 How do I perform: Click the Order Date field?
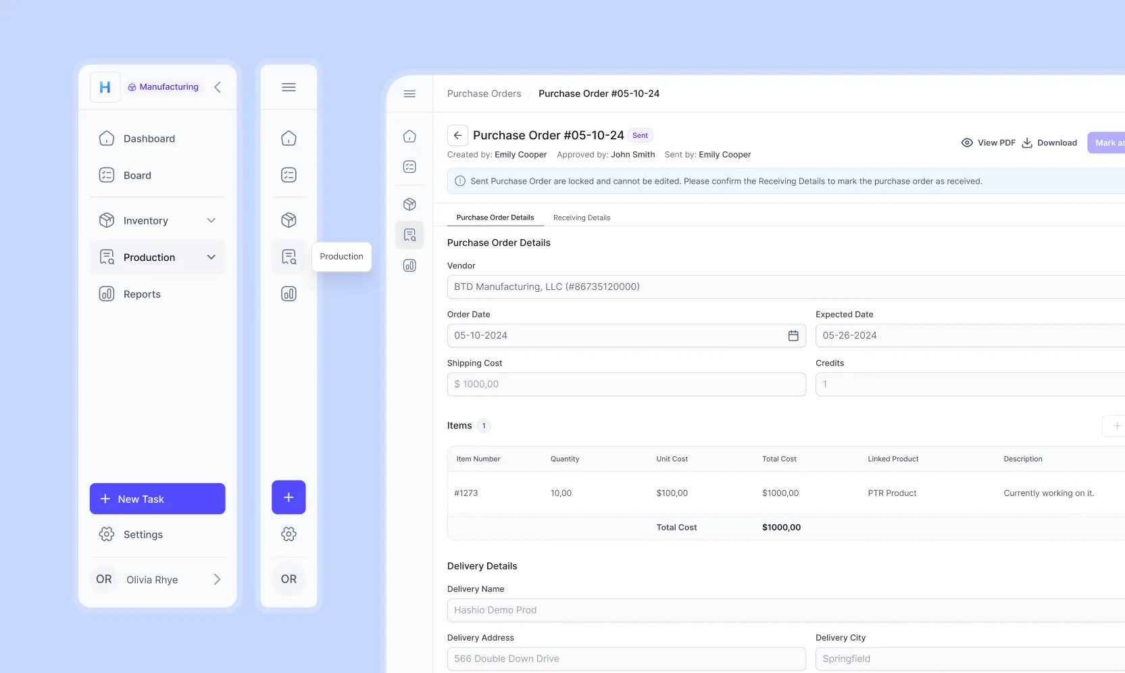pyautogui.click(x=626, y=336)
